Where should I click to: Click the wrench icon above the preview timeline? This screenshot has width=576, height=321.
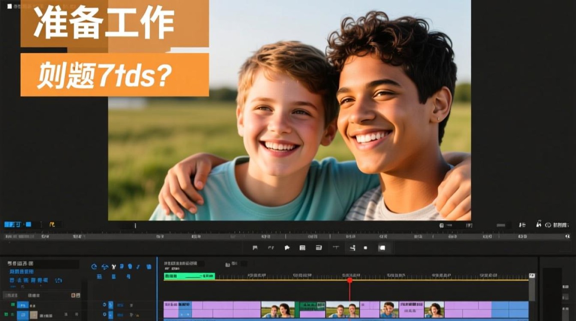tap(52, 224)
